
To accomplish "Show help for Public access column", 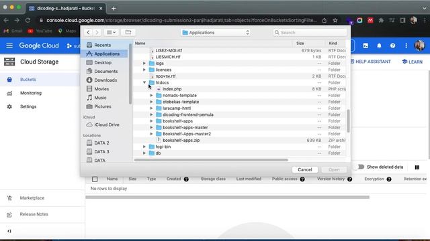I will click(302, 179).
